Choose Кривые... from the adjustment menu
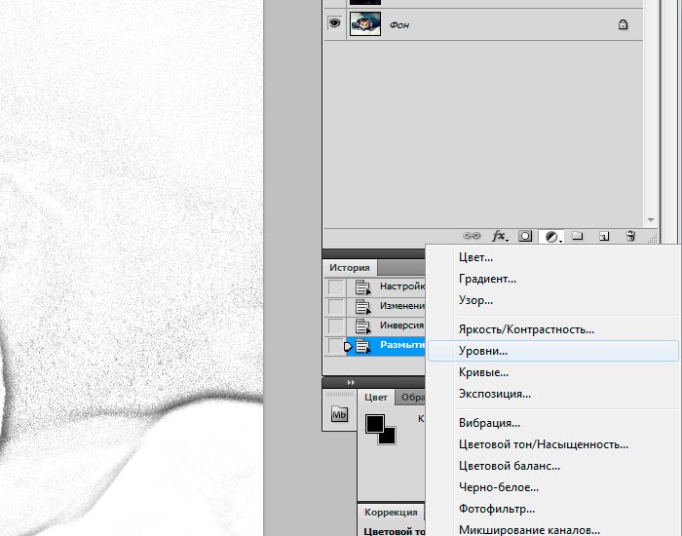This screenshot has height=536, width=682. coord(483,372)
